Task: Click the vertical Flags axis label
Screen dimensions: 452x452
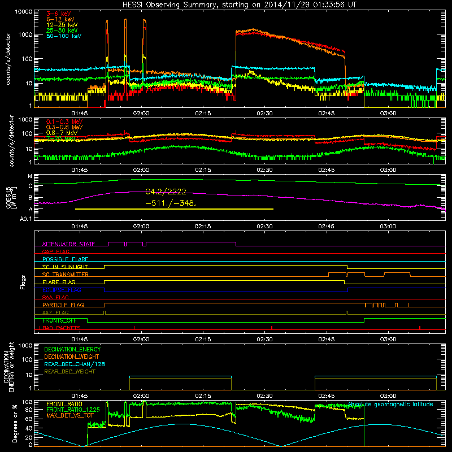Action: coord(23,282)
